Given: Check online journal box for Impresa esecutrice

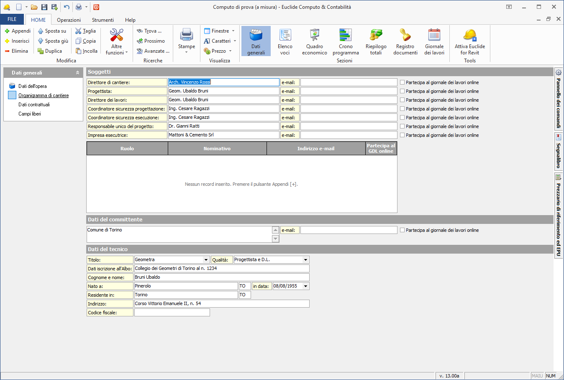Looking at the screenshot, I should [402, 135].
